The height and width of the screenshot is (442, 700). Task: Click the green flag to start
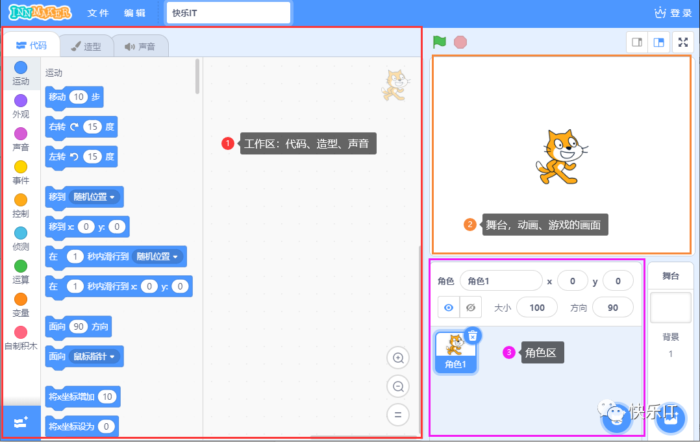tap(439, 42)
